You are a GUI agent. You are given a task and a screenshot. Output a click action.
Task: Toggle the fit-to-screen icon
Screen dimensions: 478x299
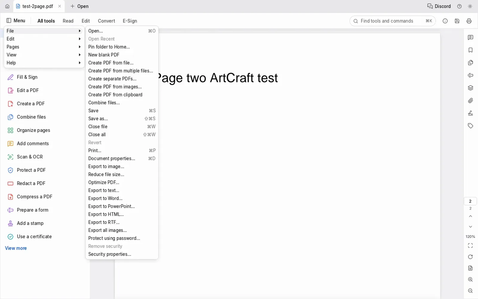click(x=470, y=246)
